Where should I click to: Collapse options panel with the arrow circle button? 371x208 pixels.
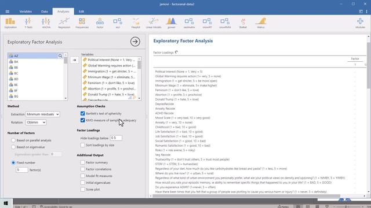coord(135,42)
